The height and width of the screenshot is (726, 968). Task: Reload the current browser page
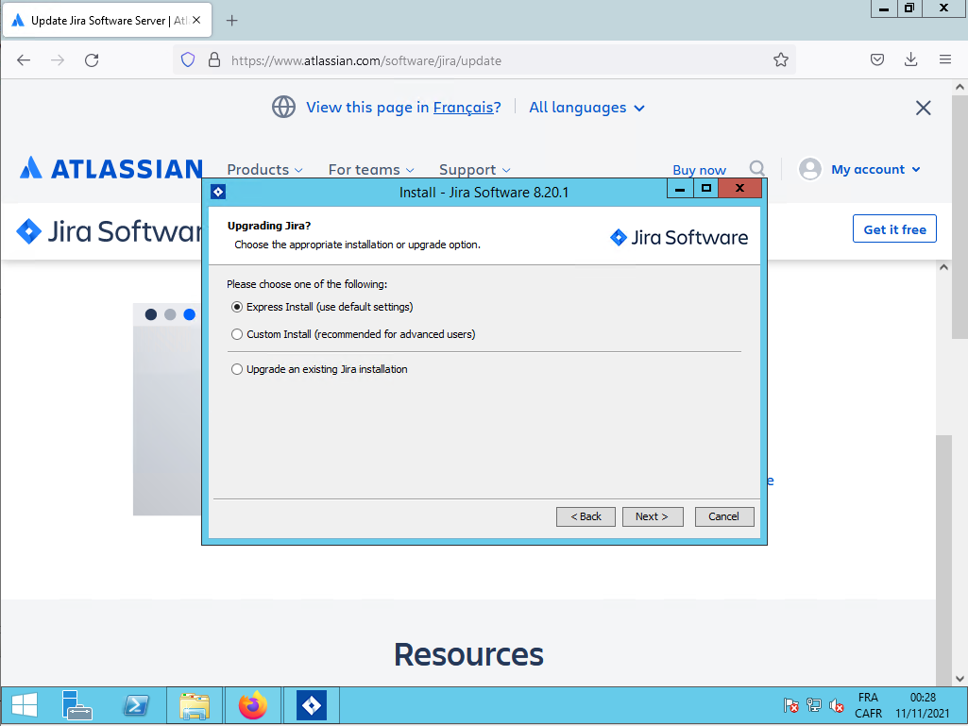point(92,60)
